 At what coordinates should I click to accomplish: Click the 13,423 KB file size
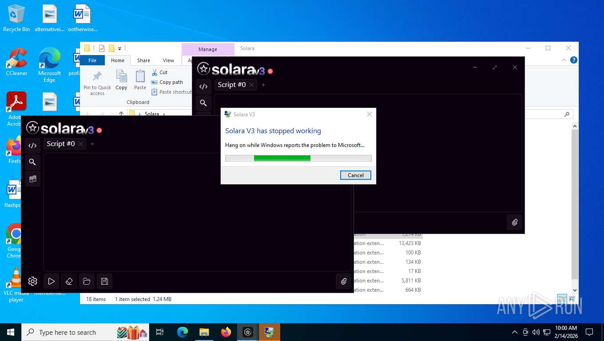pos(409,243)
